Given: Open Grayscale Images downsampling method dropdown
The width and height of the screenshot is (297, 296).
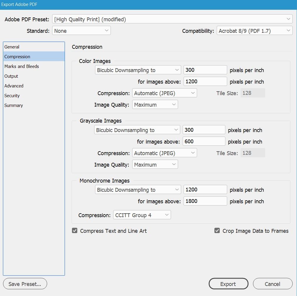Looking at the screenshot, I should 137,130.
